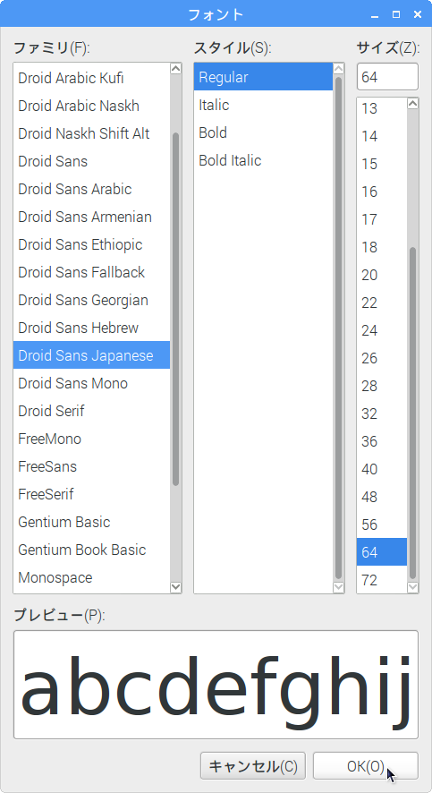Click the size list scroll-up arrow
Viewport: 432px width, 793px height.
click(x=413, y=104)
